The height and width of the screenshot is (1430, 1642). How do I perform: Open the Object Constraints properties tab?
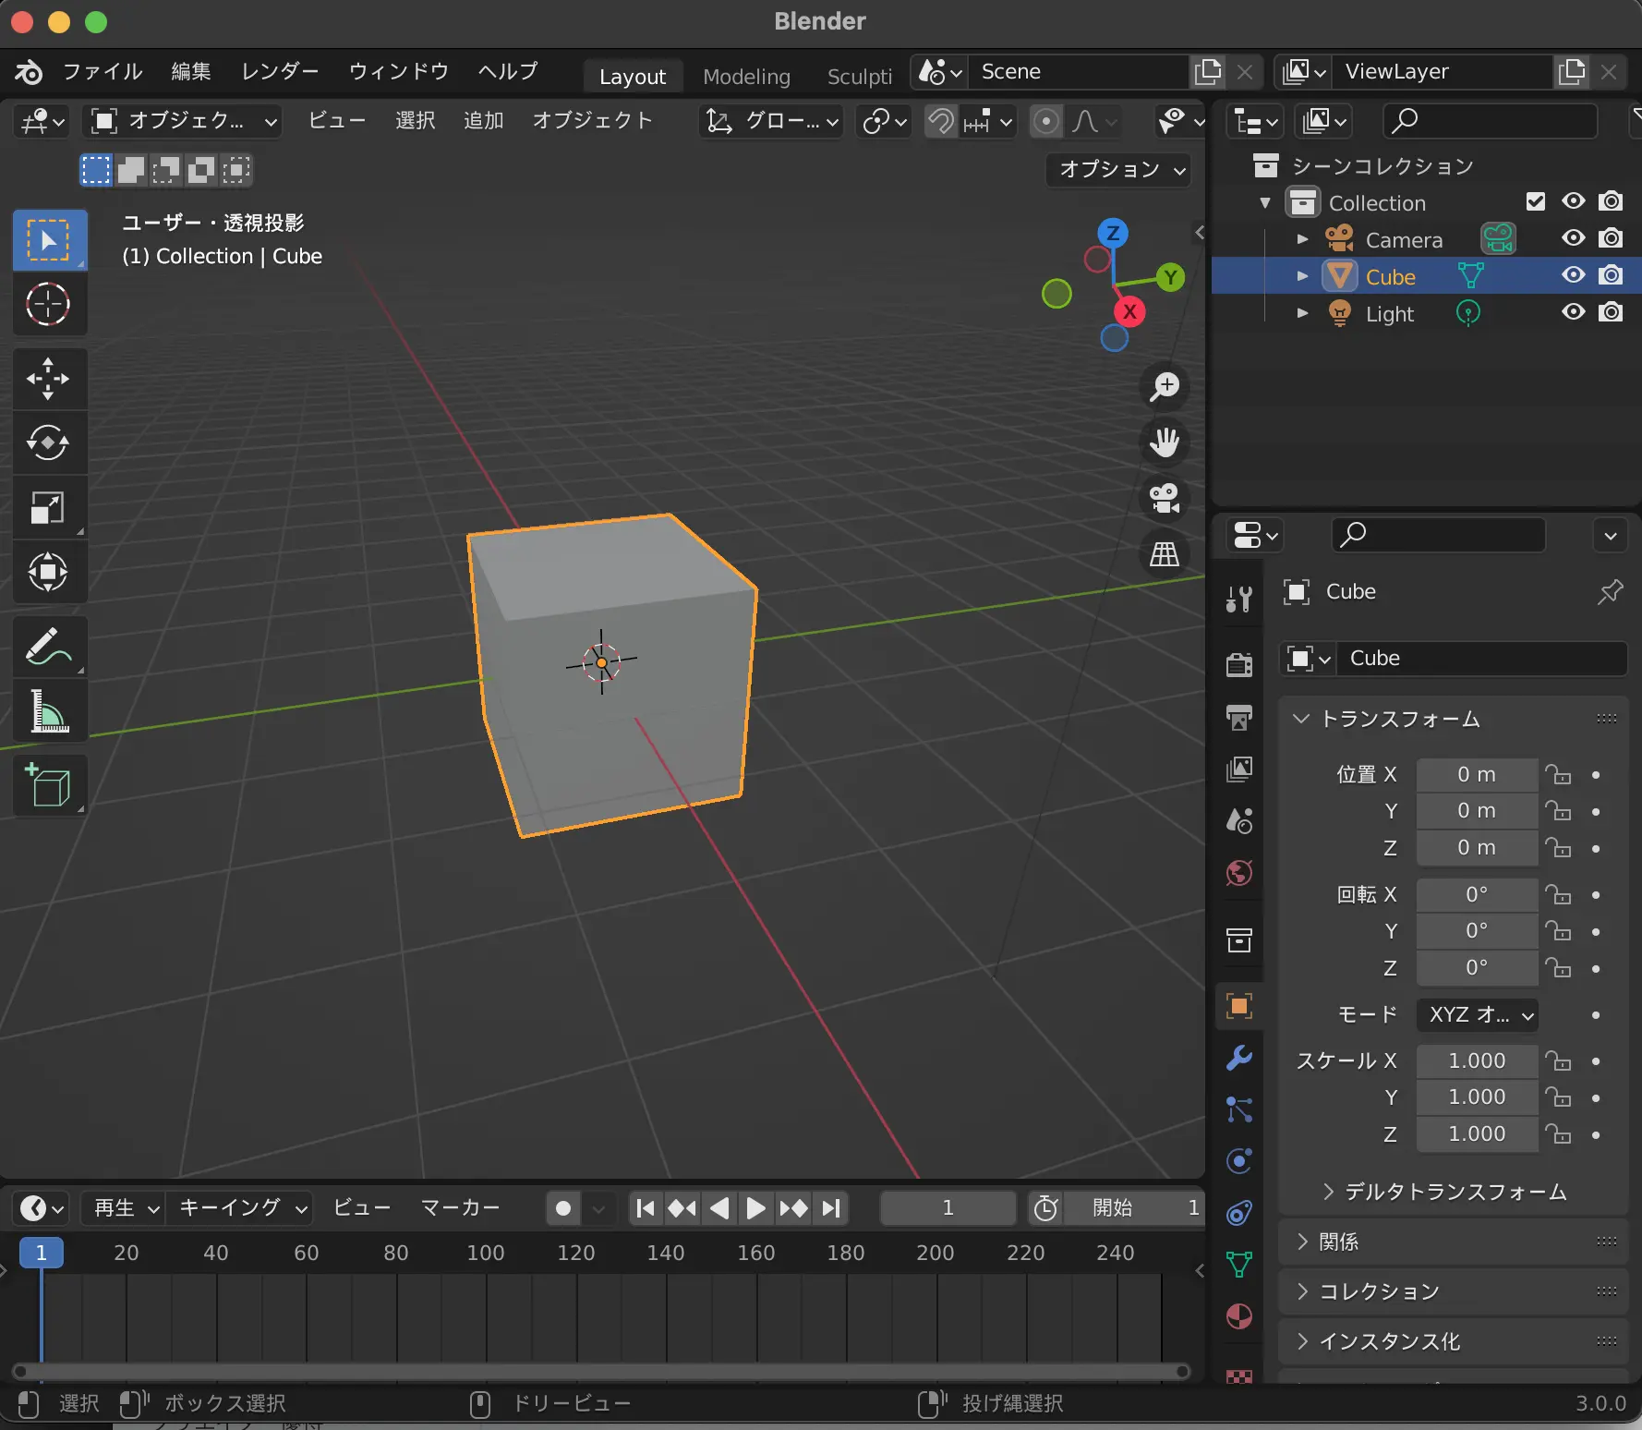click(x=1239, y=1213)
